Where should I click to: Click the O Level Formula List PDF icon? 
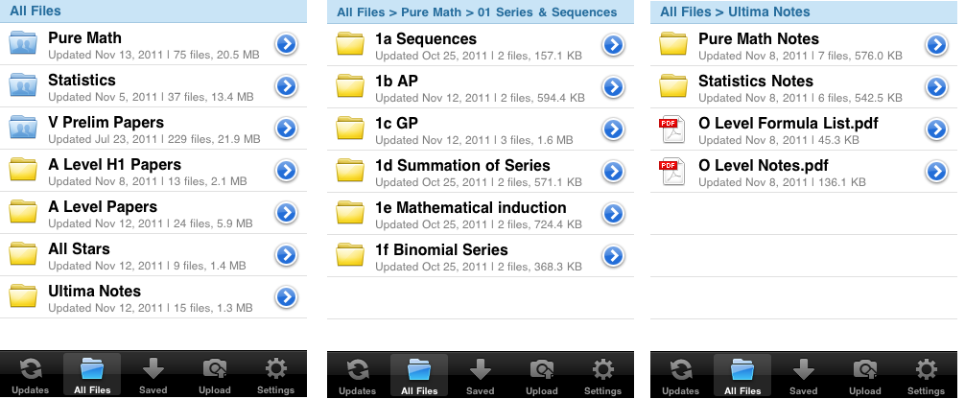[672, 129]
